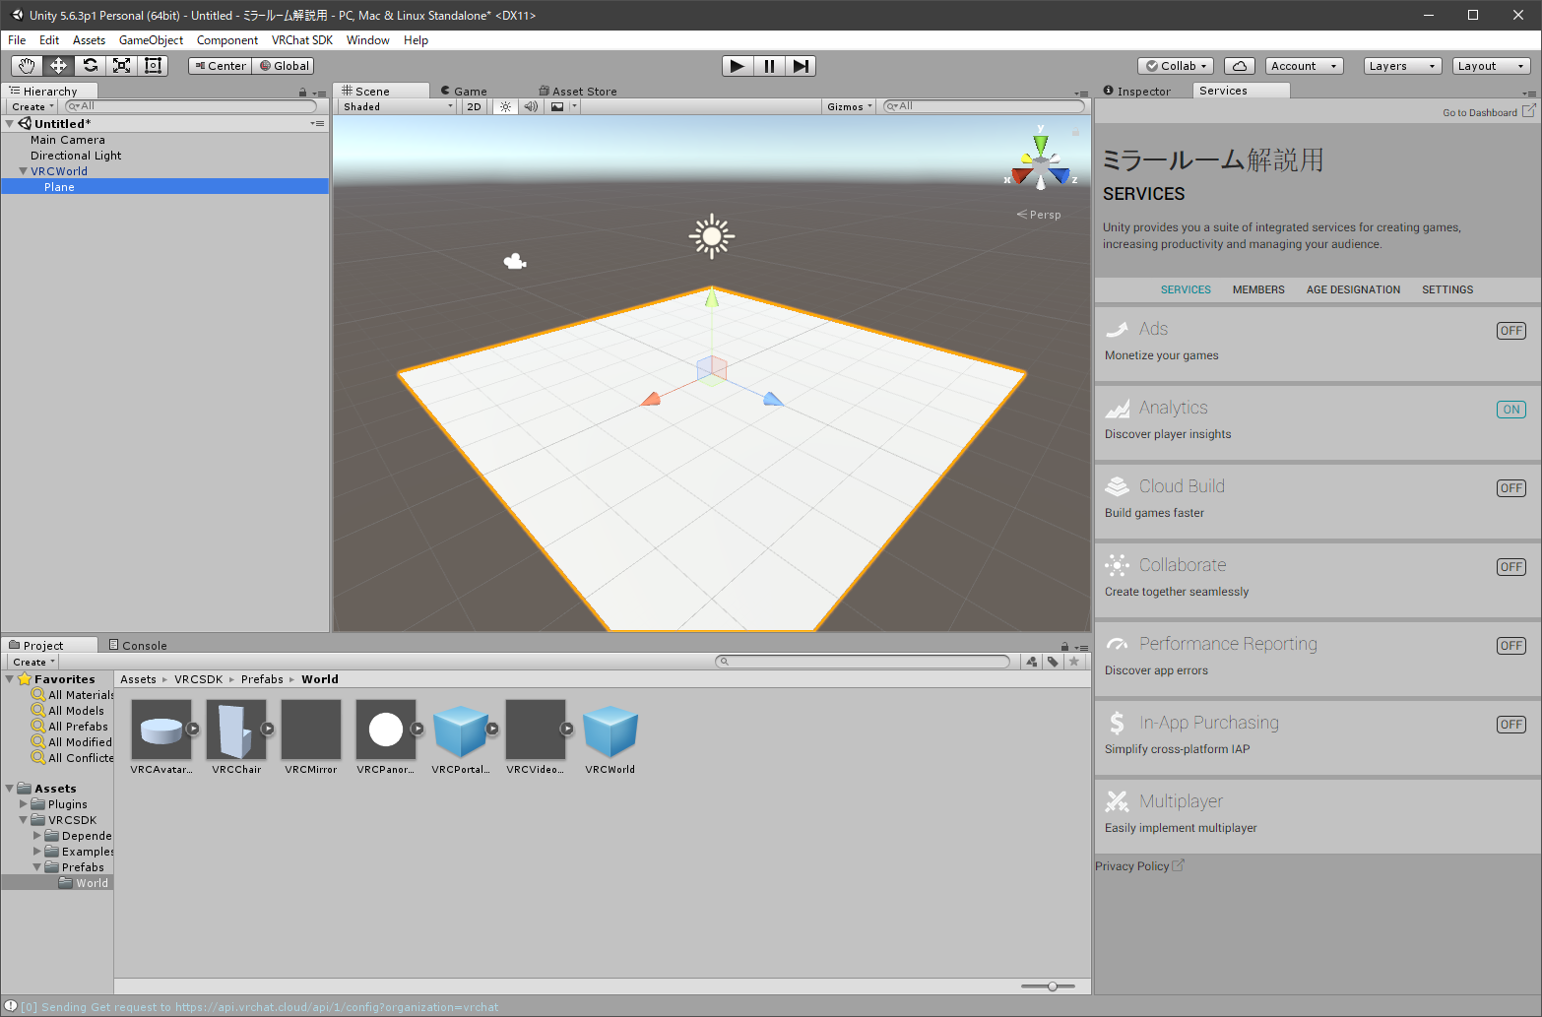The height and width of the screenshot is (1017, 1542).
Task: Search by type in Project panel
Action: coord(1032,662)
